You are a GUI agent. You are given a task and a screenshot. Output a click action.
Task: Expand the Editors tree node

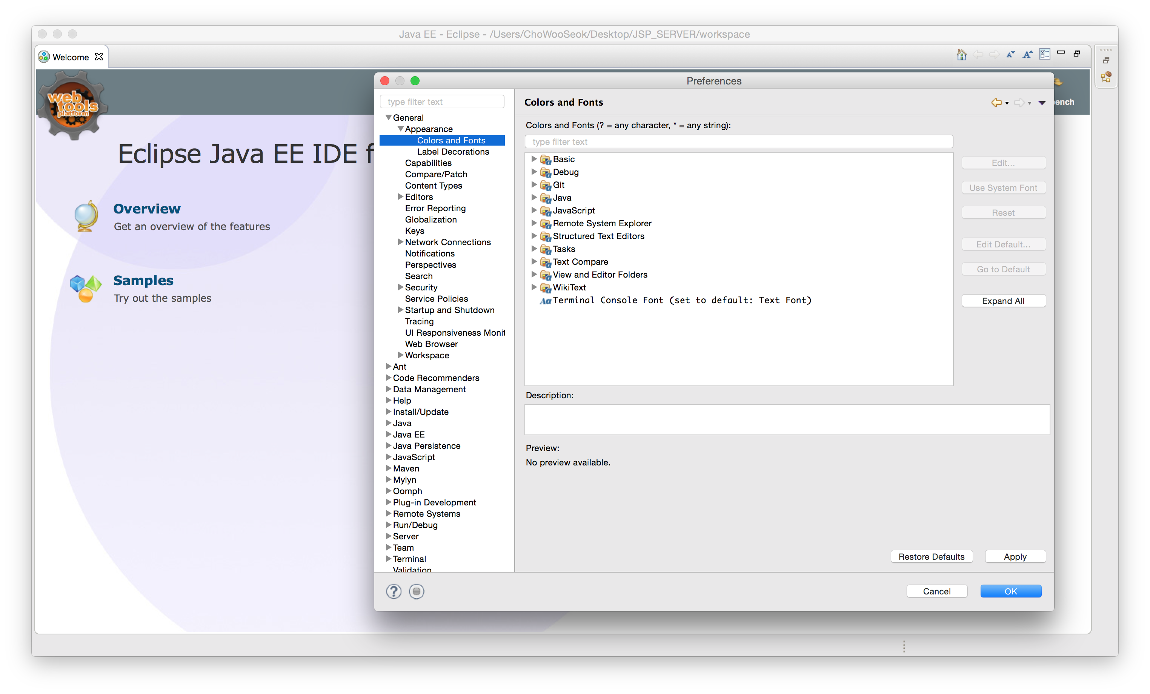tap(400, 197)
